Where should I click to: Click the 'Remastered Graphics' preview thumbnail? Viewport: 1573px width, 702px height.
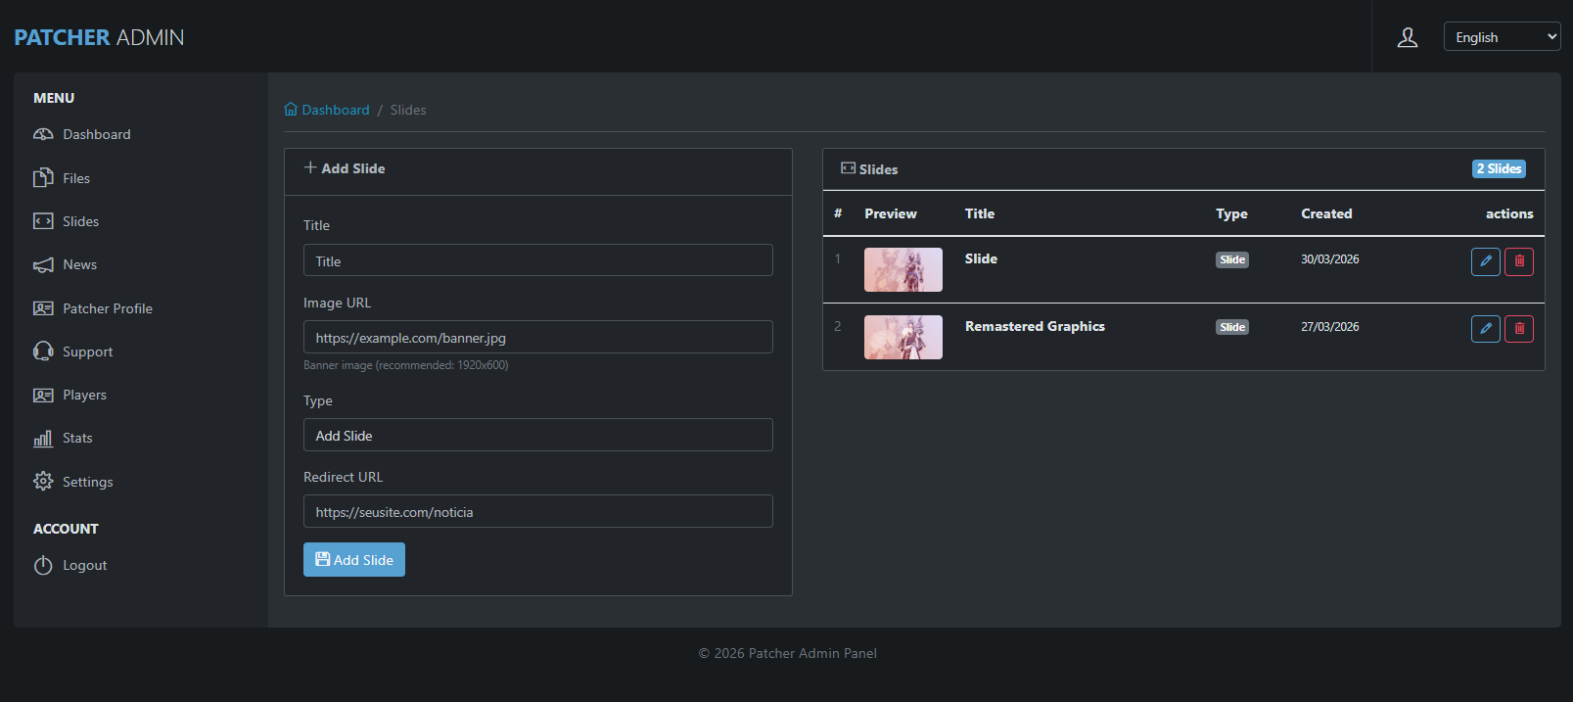[903, 337]
